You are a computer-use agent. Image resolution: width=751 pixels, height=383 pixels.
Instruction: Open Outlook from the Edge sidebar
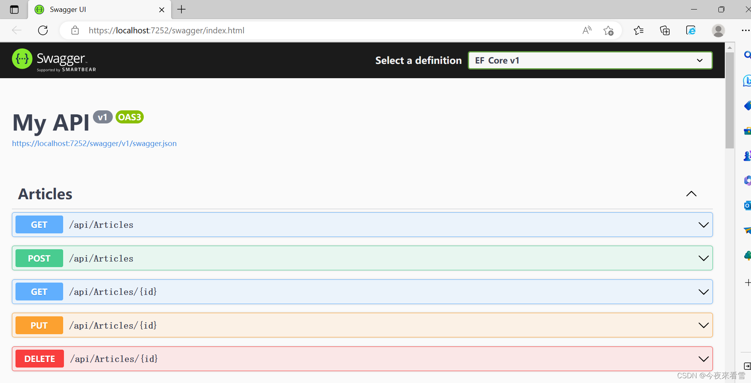click(x=747, y=205)
